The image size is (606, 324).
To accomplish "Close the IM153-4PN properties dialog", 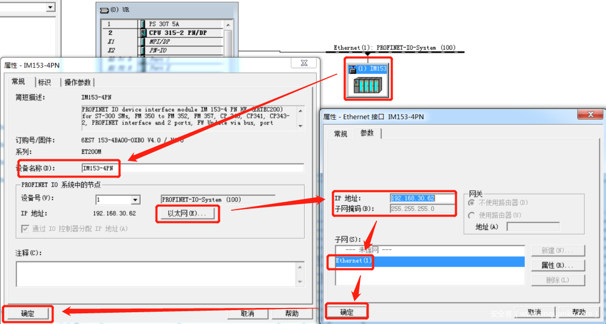I will pyautogui.click(x=304, y=64).
